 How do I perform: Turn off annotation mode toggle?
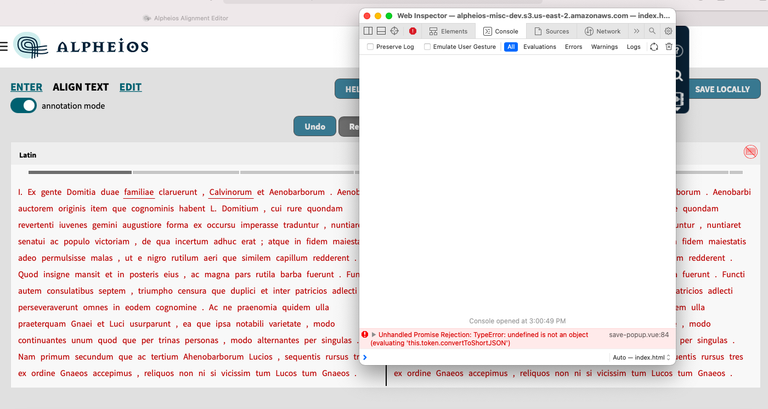[x=23, y=105]
